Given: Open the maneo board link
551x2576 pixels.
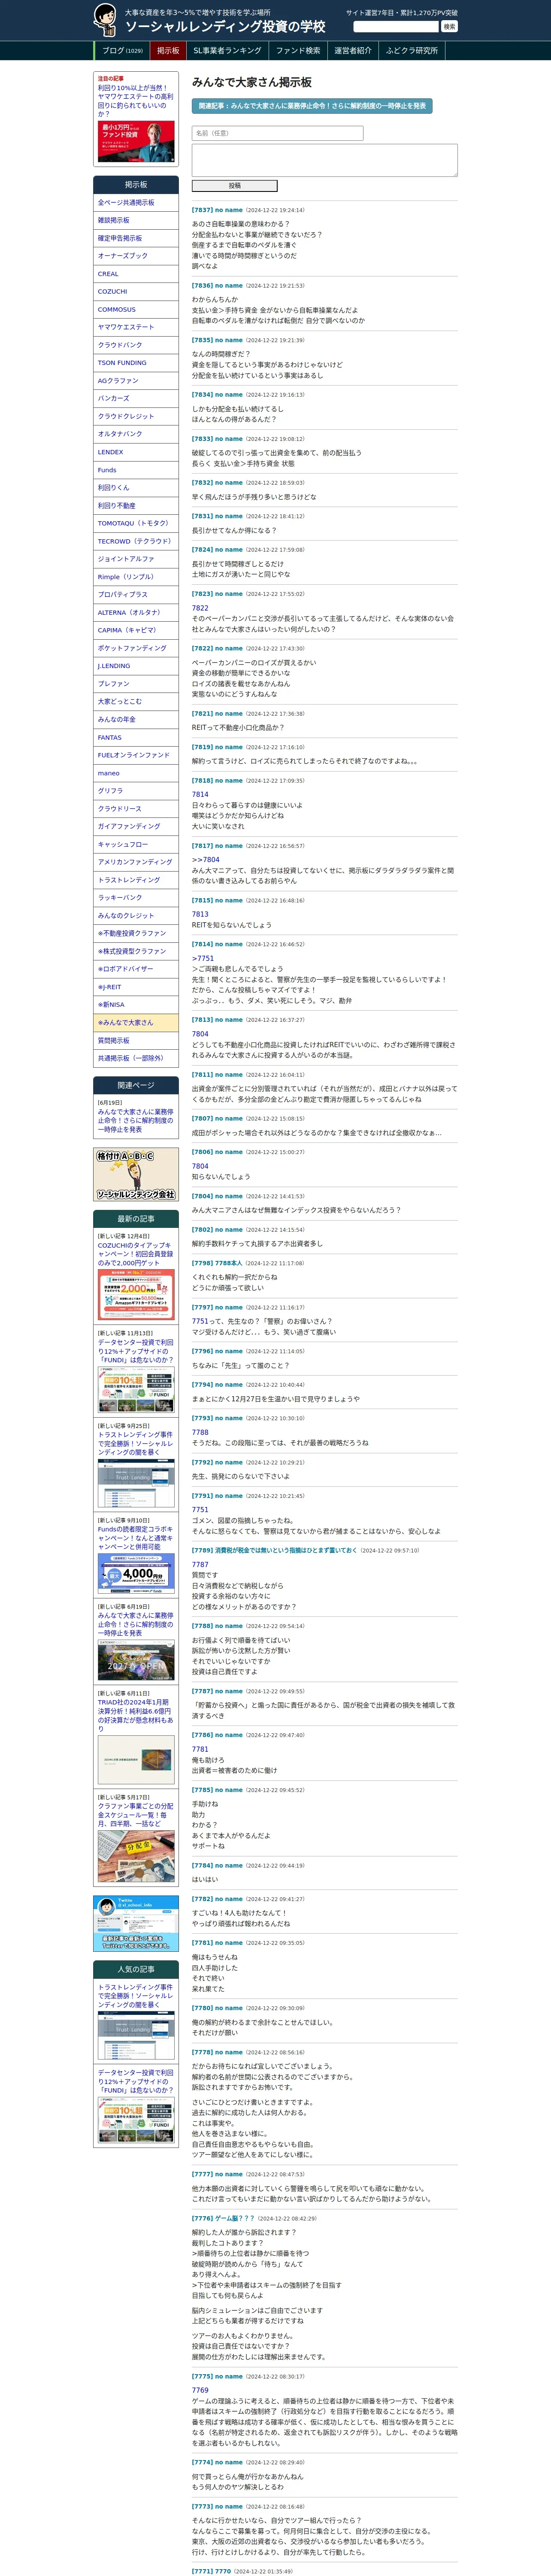Looking at the screenshot, I should [x=136, y=773].
